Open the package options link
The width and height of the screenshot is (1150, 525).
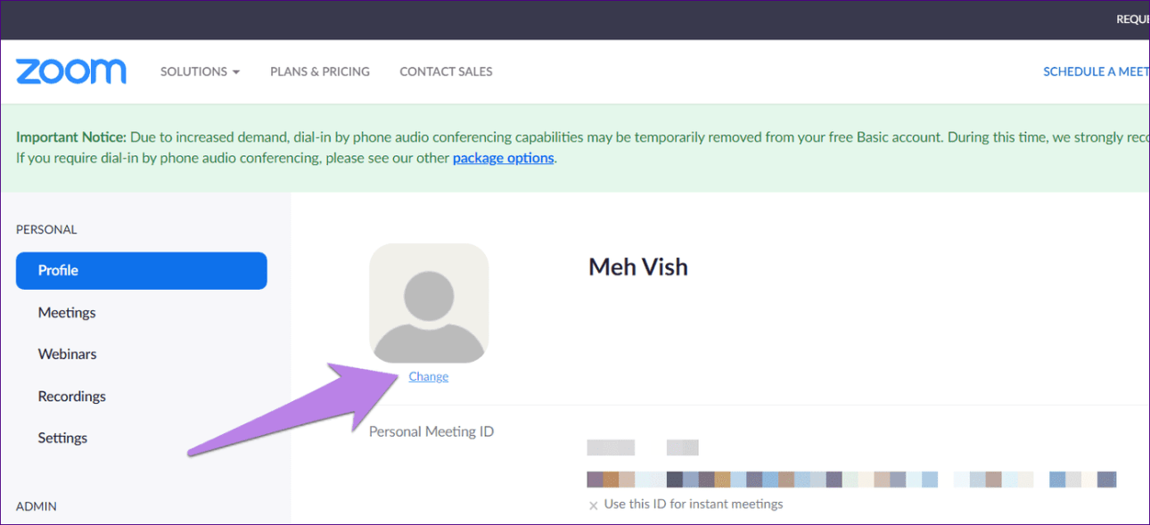tap(503, 159)
